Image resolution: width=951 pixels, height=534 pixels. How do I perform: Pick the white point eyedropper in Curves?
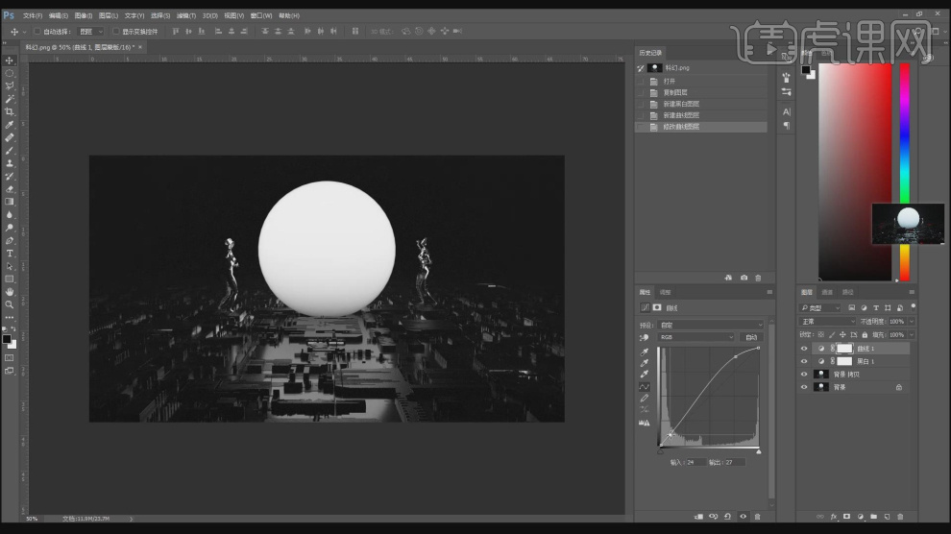[x=645, y=375]
